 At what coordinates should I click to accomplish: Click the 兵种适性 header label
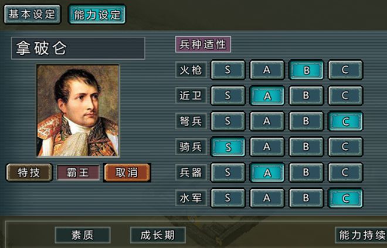pyautogui.click(x=203, y=45)
